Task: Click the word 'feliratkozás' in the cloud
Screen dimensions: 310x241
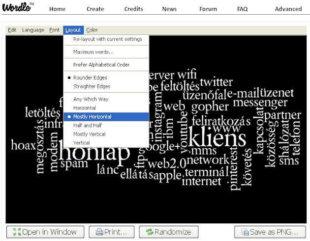Action: pyautogui.click(x=221, y=121)
